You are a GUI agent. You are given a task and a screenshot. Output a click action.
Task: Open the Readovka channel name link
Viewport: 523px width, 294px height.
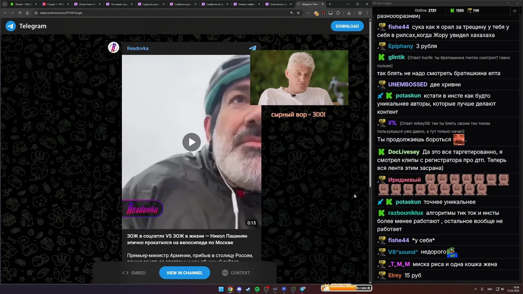[138, 48]
